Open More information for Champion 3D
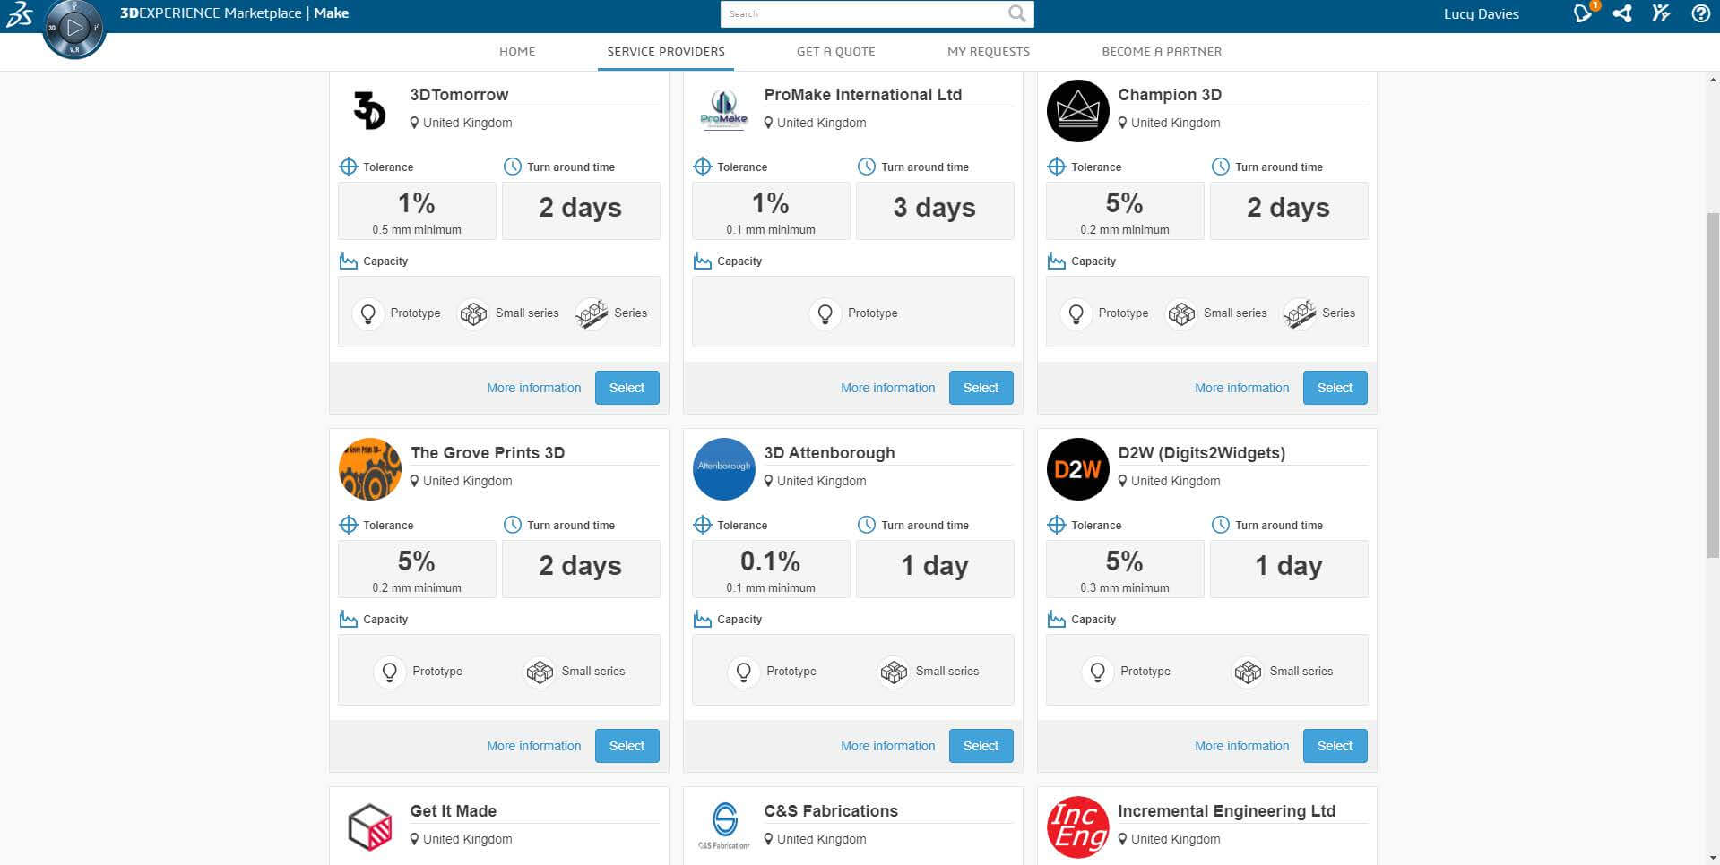Viewport: 1720px width, 865px height. (x=1242, y=388)
